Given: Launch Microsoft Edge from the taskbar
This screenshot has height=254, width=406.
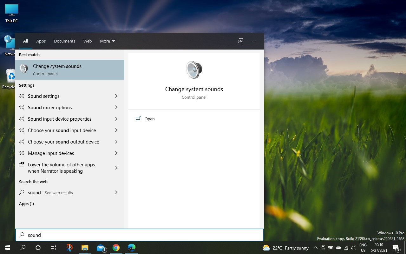Looking at the screenshot, I should point(132,248).
